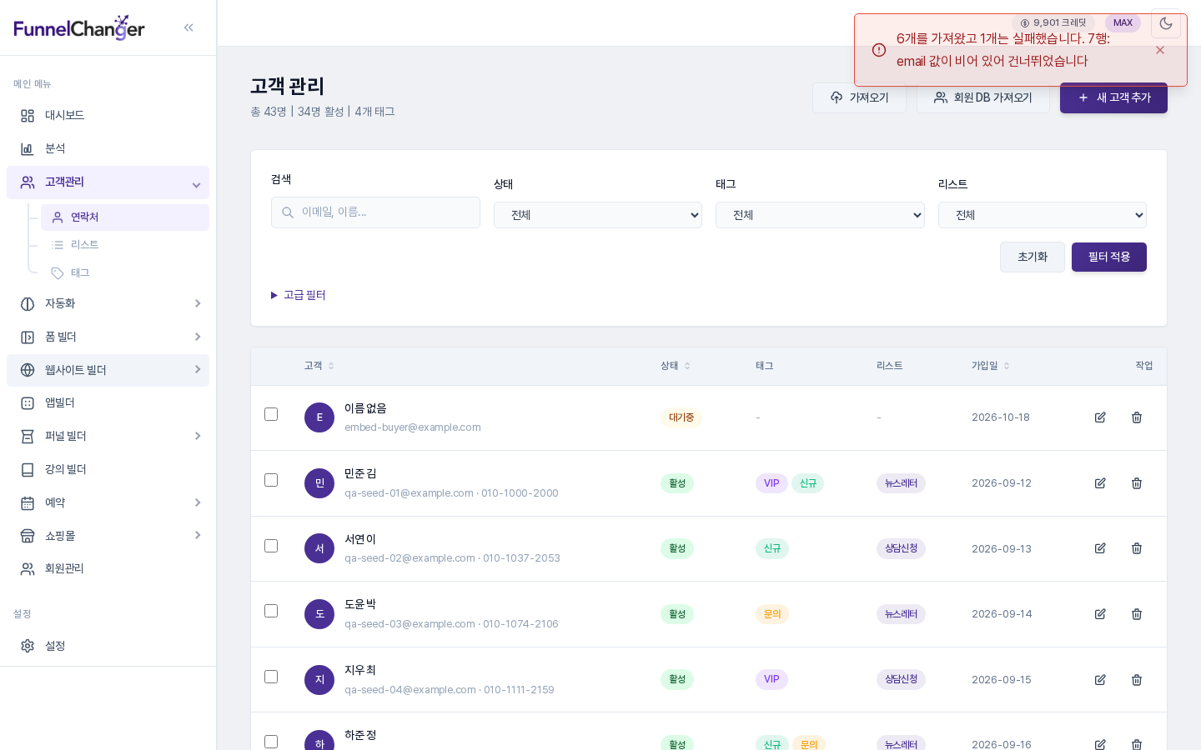This screenshot has height=750, width=1201.
Task: Open 분석 analytics from sidebar
Action: (108, 148)
